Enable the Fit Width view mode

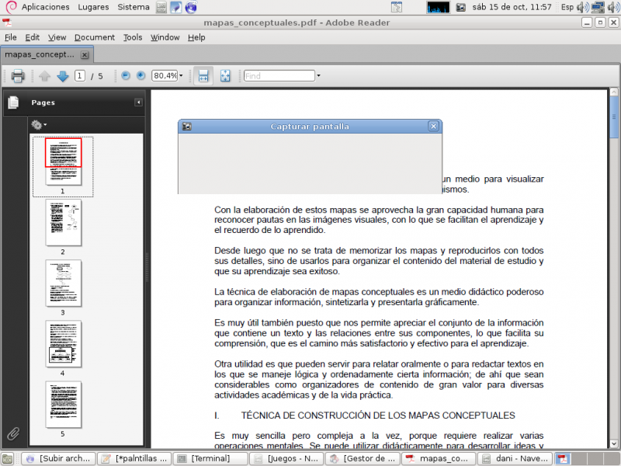[203, 75]
